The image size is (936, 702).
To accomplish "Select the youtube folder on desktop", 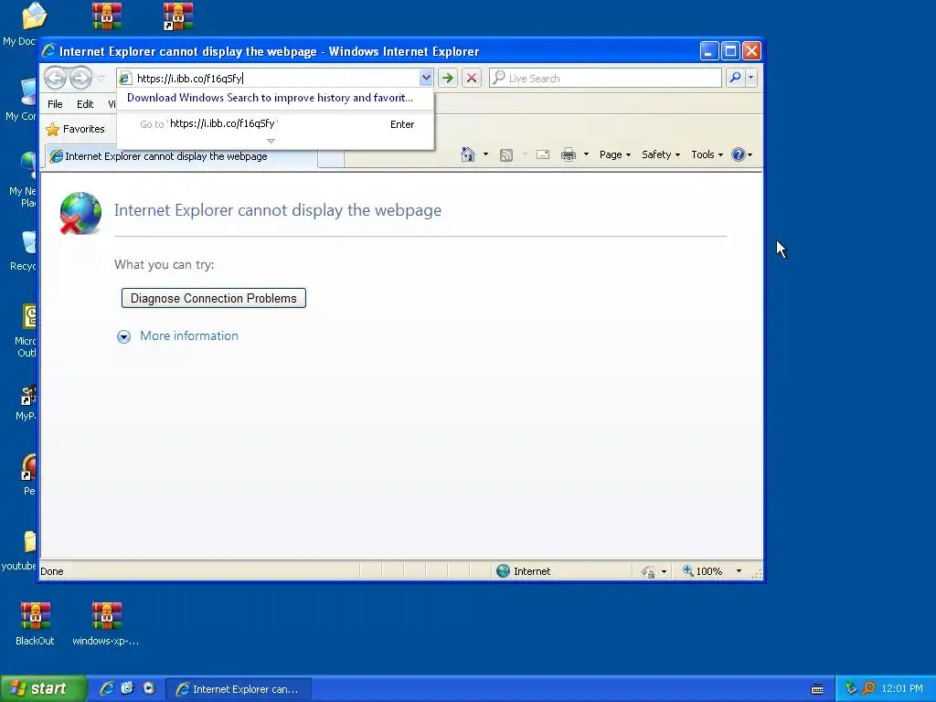I will 18,550.
